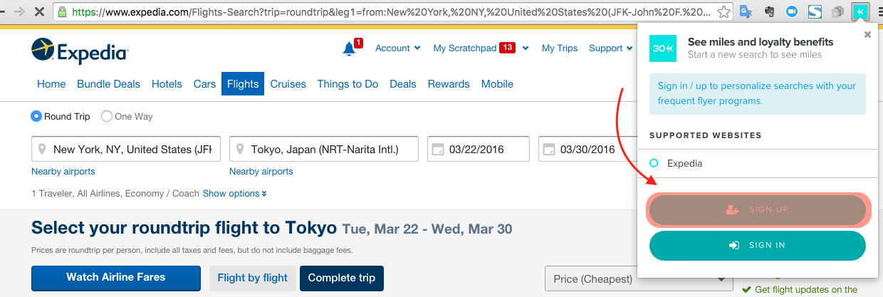Edit the Tokyo destination field
883x297 pixels.
(x=324, y=150)
